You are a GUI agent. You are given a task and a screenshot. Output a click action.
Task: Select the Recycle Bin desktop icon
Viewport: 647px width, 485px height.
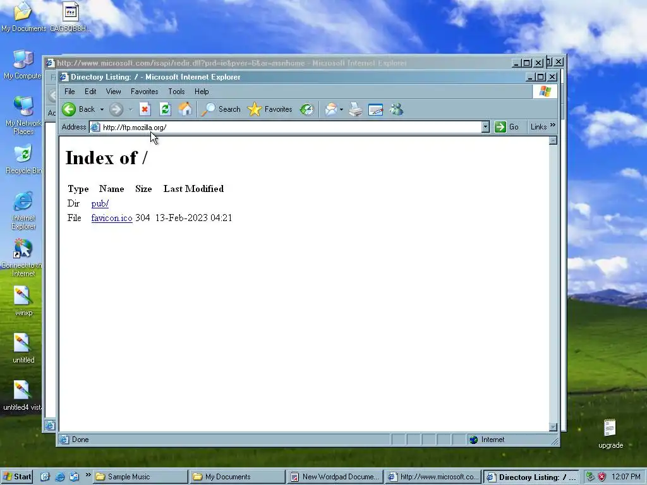pyautogui.click(x=23, y=160)
